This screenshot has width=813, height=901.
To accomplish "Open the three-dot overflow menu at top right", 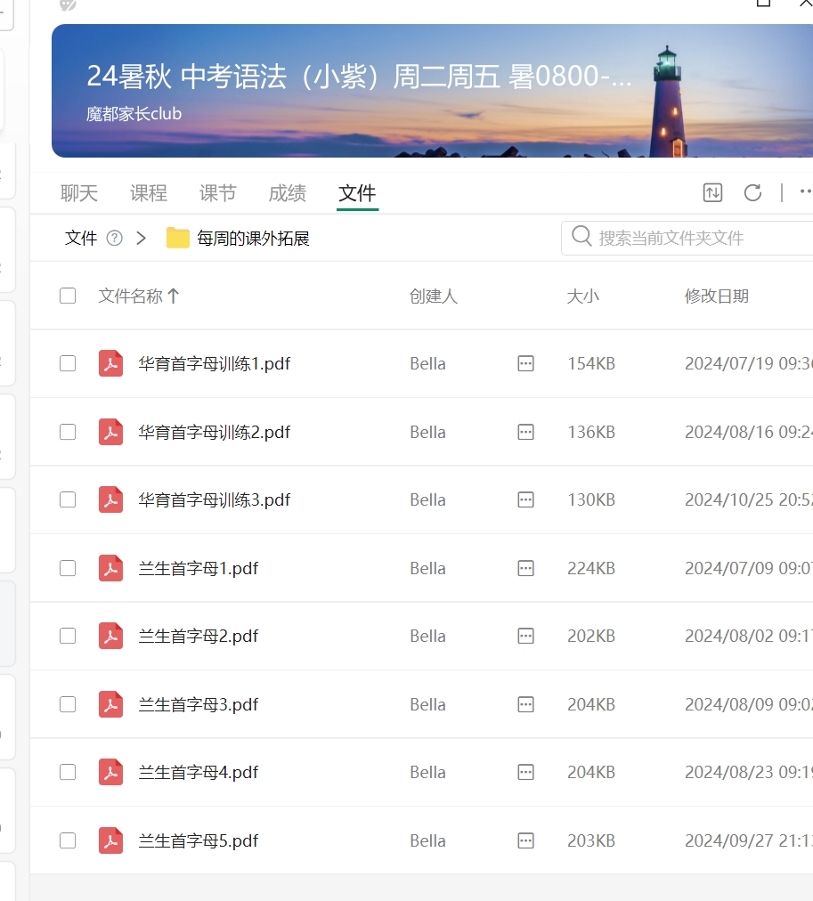I will (805, 191).
